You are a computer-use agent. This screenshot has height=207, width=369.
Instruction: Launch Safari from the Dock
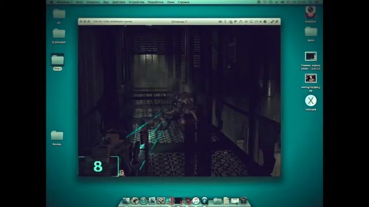144,201
